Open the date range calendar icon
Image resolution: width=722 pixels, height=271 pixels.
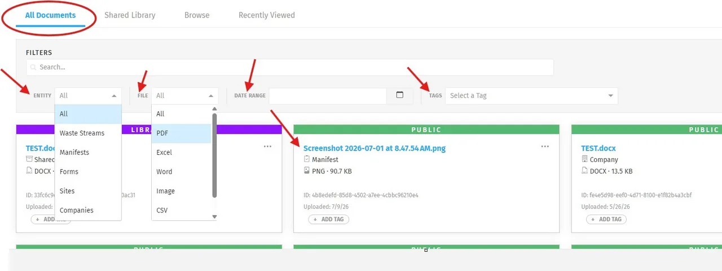tap(400, 95)
